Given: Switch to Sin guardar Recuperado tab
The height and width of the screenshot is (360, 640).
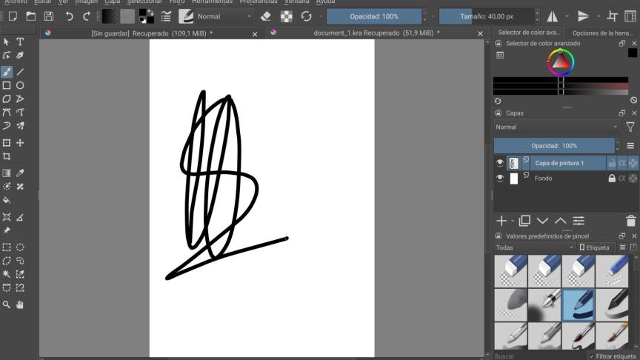Looking at the screenshot, I should coord(152,33).
